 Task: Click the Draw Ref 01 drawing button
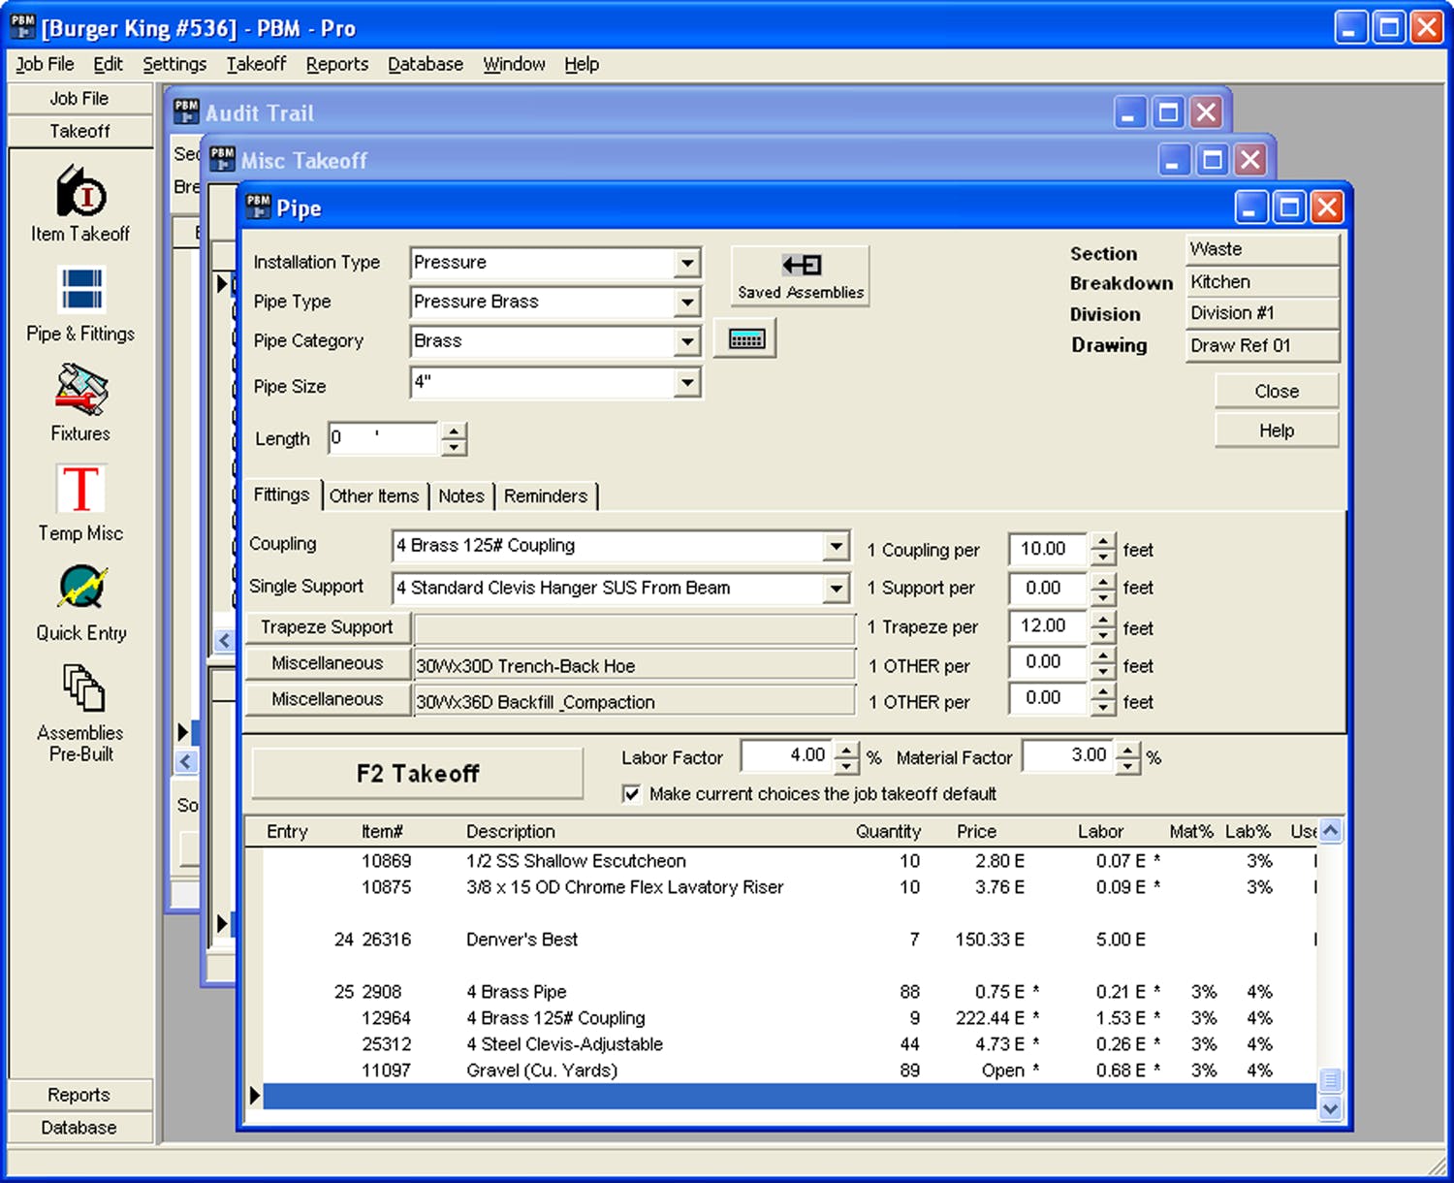[x=1262, y=346]
